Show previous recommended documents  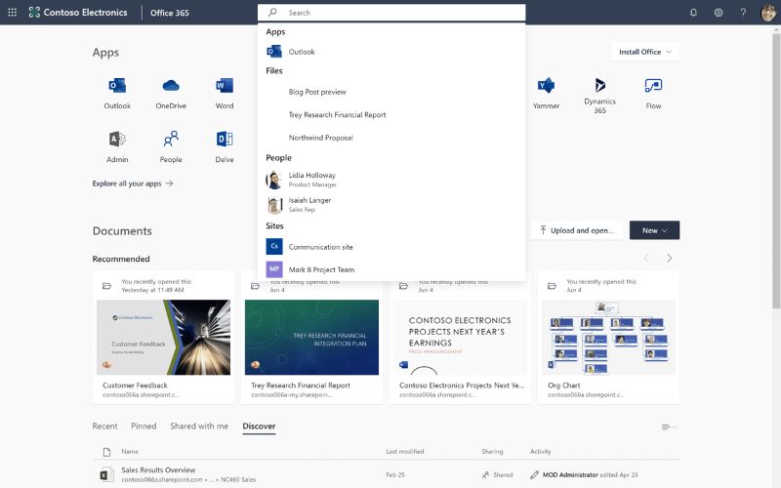tap(646, 258)
